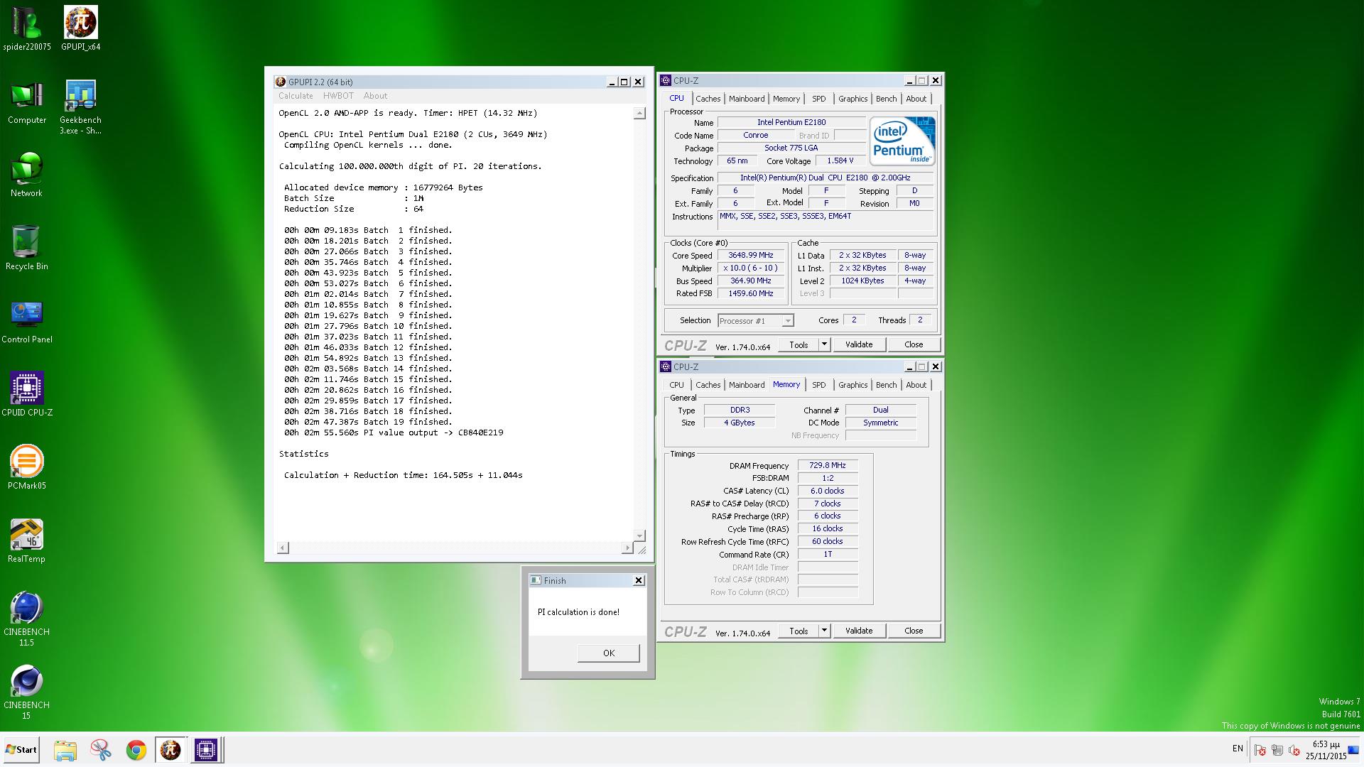The image size is (1364, 767).
Task: Launch the CPUID CPU-Z desktop shortcut
Action: pyautogui.click(x=27, y=394)
